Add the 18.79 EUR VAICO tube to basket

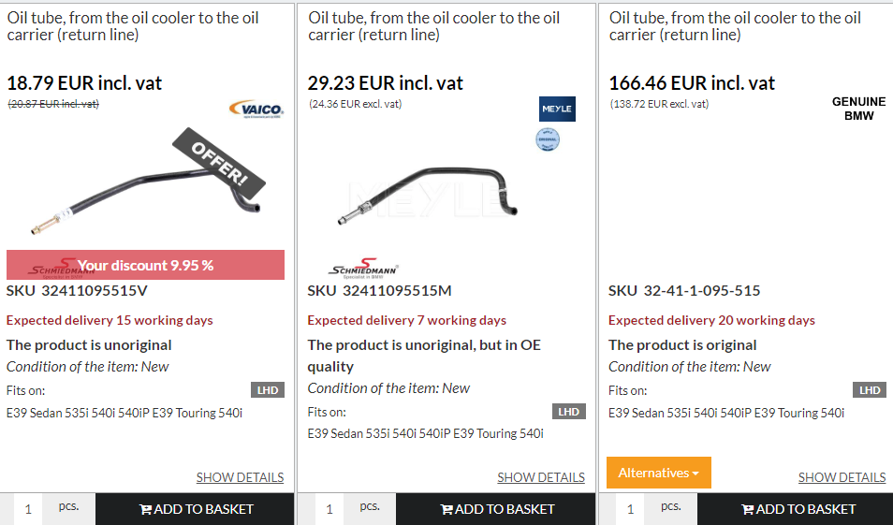[x=196, y=509]
